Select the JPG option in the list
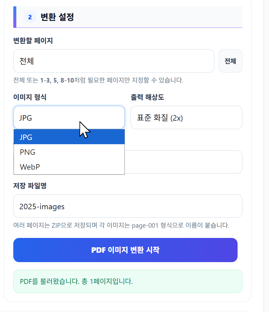269x312 pixels. tap(69, 137)
